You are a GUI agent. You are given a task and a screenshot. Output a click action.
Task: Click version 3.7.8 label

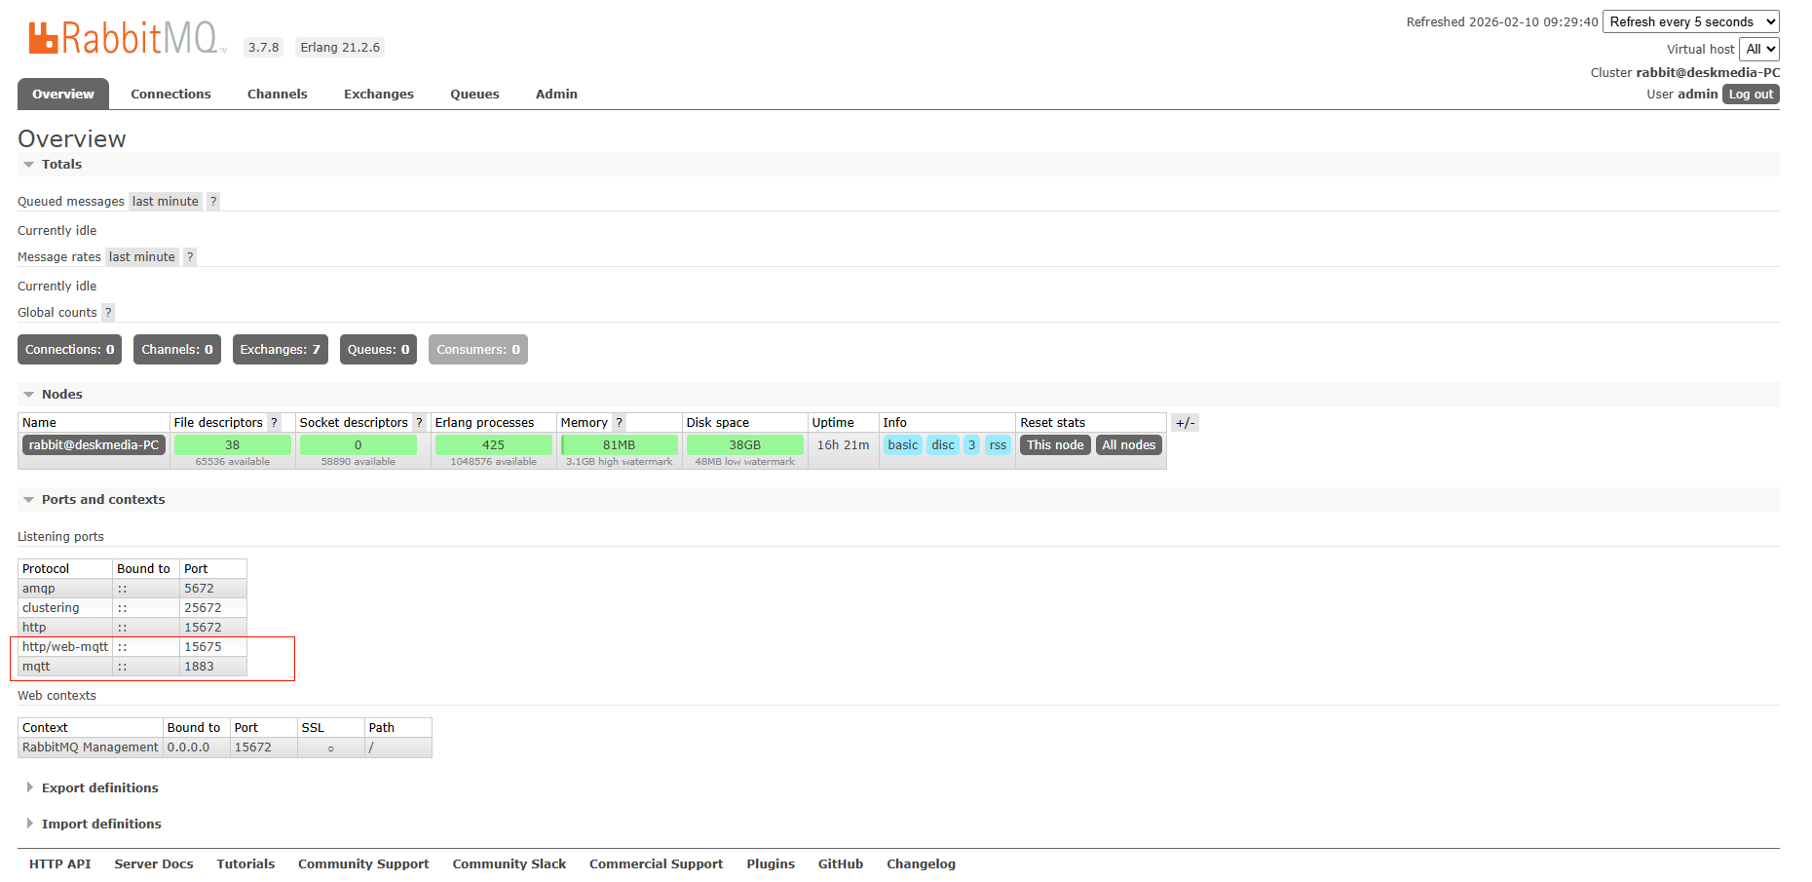[263, 47]
